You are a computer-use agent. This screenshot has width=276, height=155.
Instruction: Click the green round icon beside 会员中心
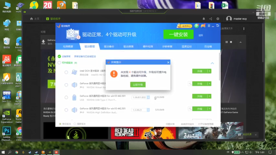click(x=197, y=26)
